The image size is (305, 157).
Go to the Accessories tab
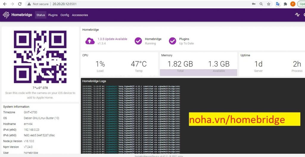point(80,15)
